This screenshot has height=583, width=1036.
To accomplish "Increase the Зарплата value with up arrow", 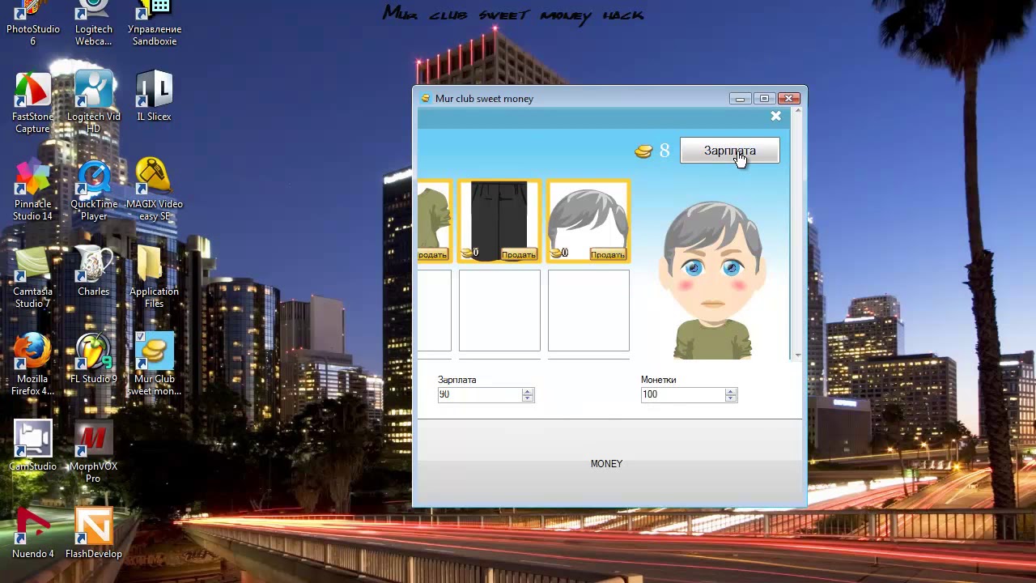I will coord(528,391).
